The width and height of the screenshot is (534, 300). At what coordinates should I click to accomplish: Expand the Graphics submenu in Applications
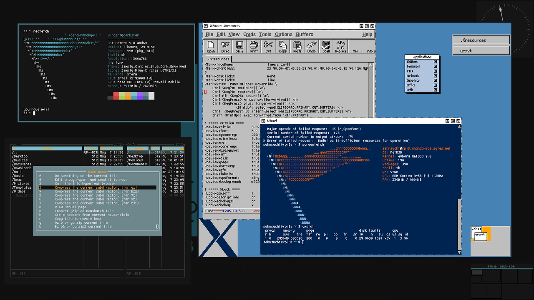422,80
